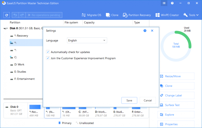Click 'No operations pending' execute button
This screenshot has height=128, width=202.
[x=44, y=15]
